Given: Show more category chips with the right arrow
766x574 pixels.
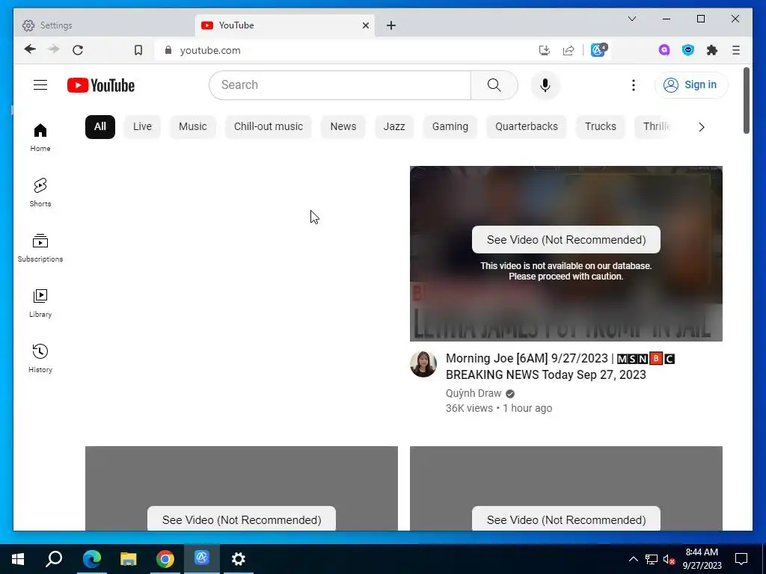Looking at the screenshot, I should click(x=702, y=127).
